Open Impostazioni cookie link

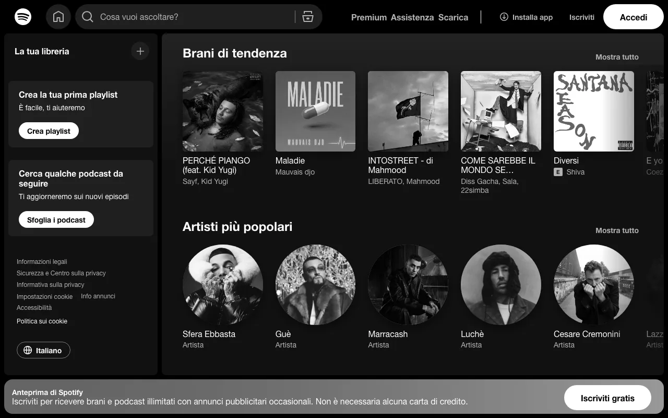click(x=45, y=297)
